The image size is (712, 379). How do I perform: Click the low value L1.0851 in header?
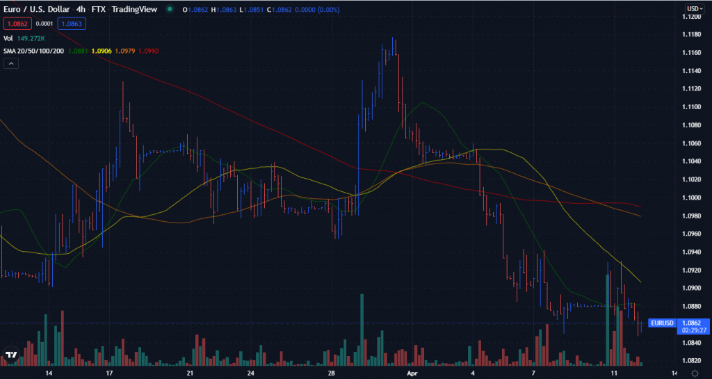[x=252, y=9]
